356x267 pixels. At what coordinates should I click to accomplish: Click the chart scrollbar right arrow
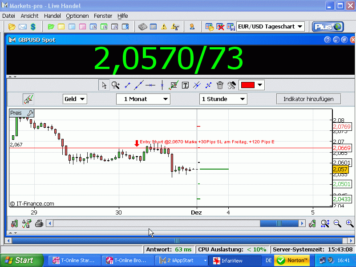(302, 223)
